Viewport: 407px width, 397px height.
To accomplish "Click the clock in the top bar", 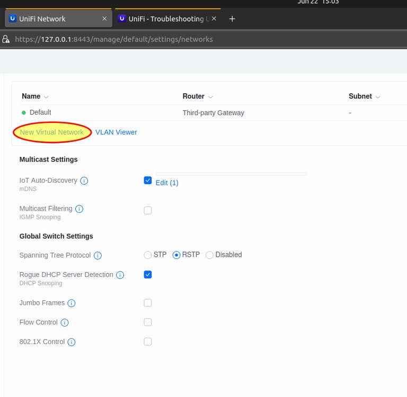I will [x=318, y=2].
